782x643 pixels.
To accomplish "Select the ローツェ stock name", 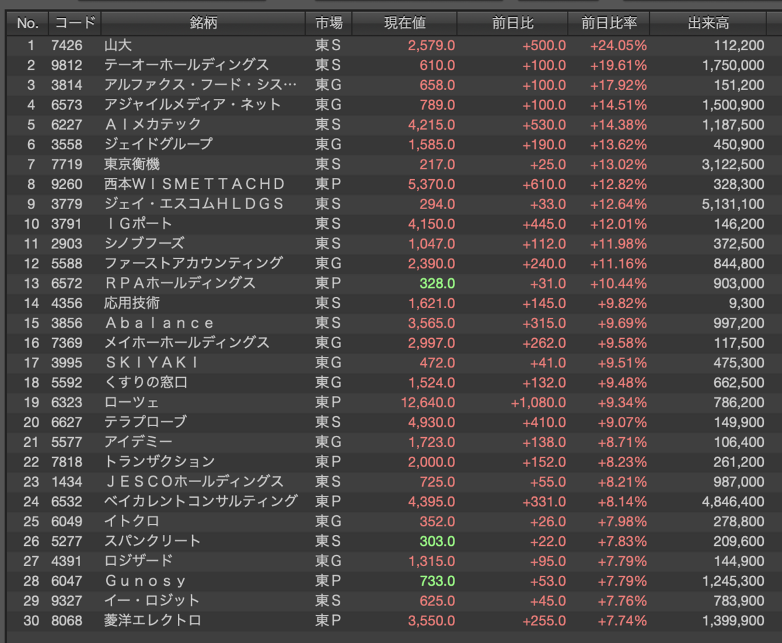I will click(x=132, y=401).
